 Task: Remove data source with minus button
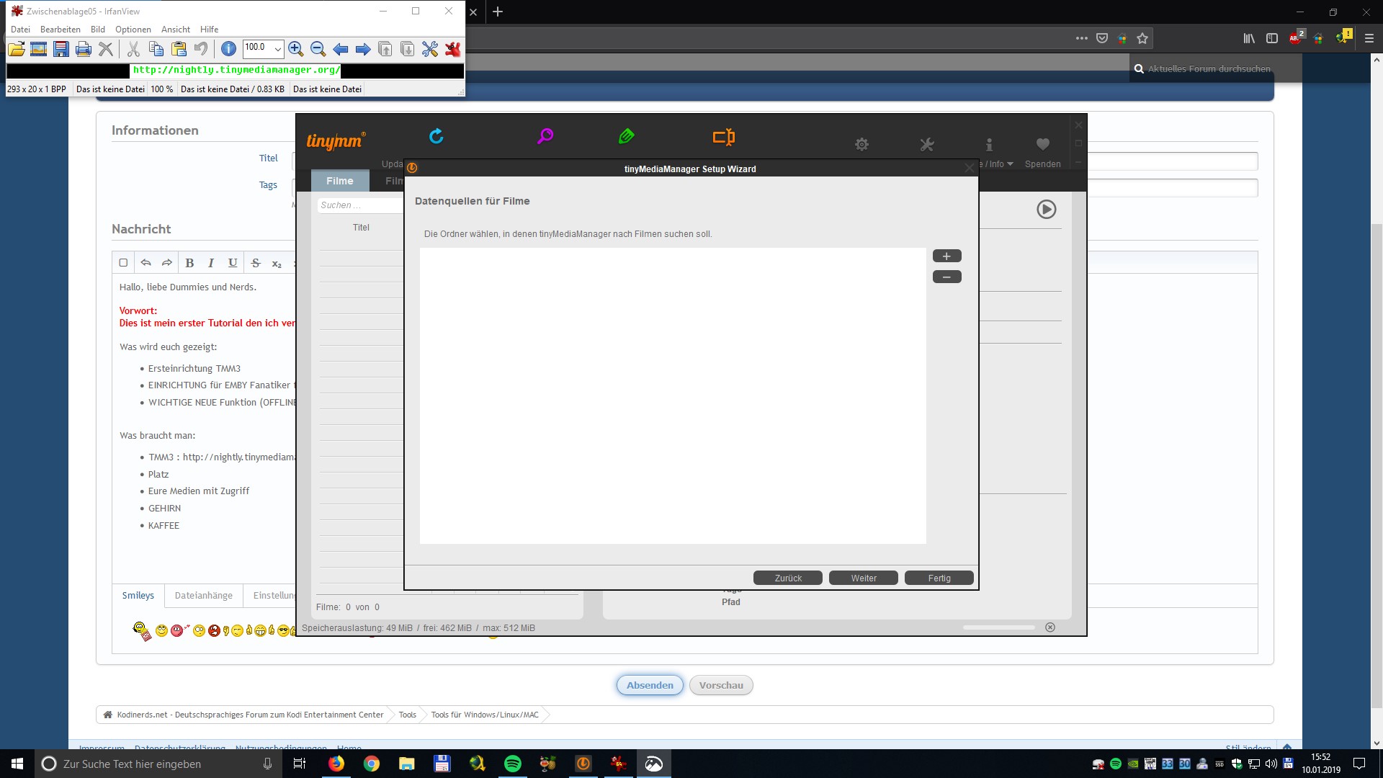click(x=946, y=277)
